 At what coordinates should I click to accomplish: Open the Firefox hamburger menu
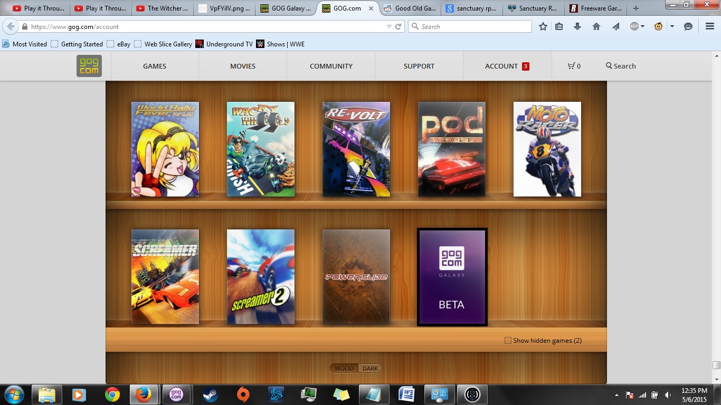tap(710, 26)
